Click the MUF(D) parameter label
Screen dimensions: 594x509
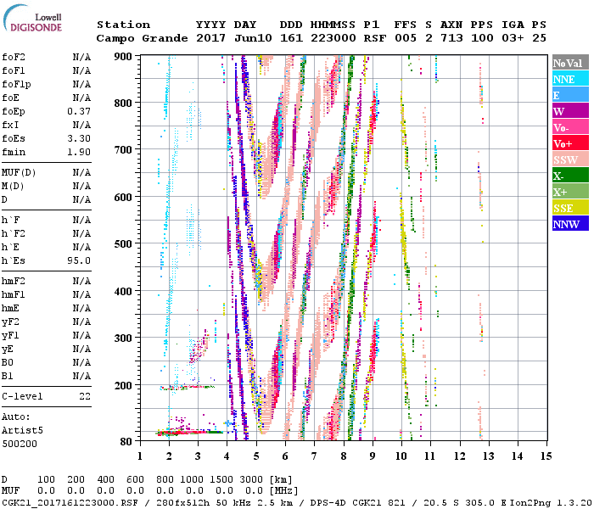pos(19,173)
